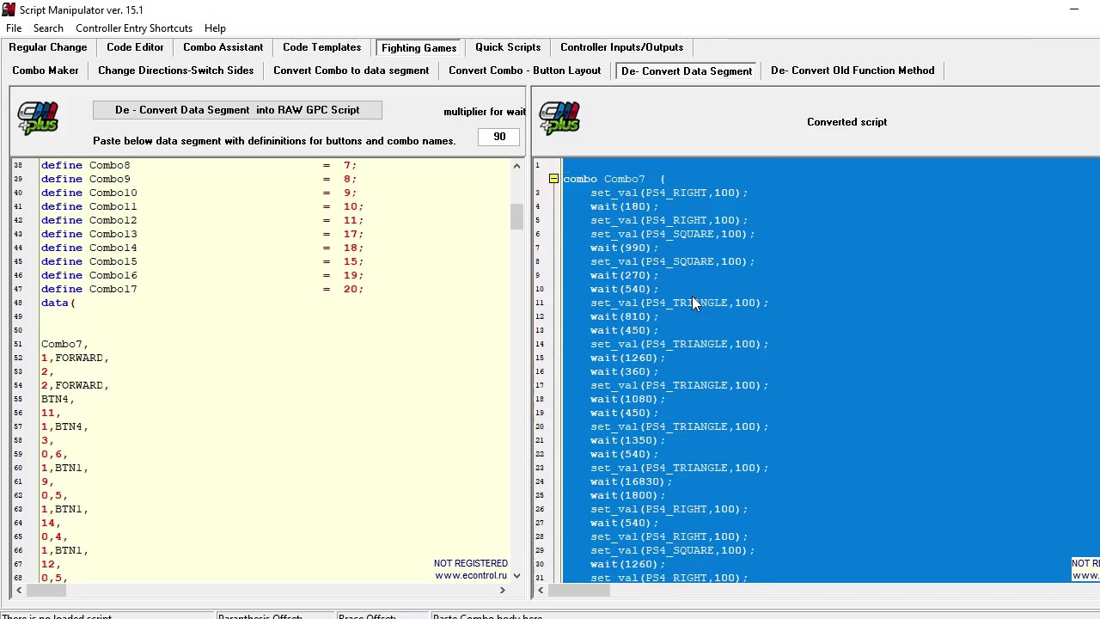Open the Search menu
This screenshot has height=619, width=1100.
tap(48, 28)
